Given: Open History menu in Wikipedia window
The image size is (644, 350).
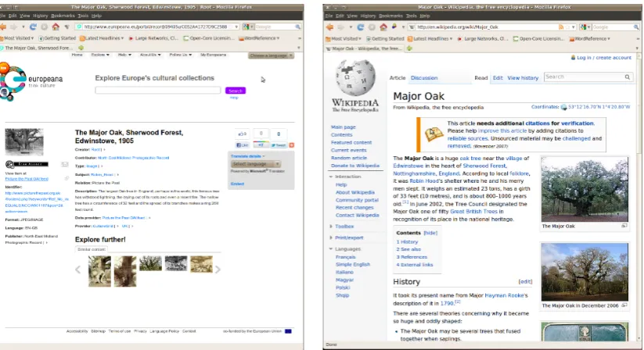Looking at the screenshot, I should tap(368, 16).
